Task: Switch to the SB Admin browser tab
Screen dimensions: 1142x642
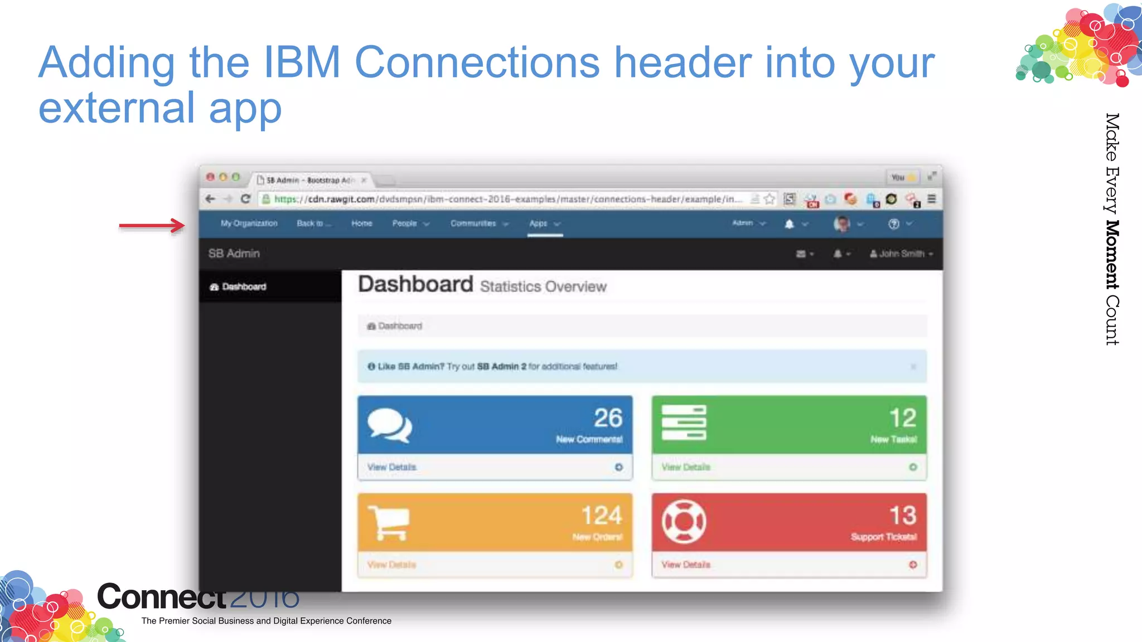Action: pos(310,180)
